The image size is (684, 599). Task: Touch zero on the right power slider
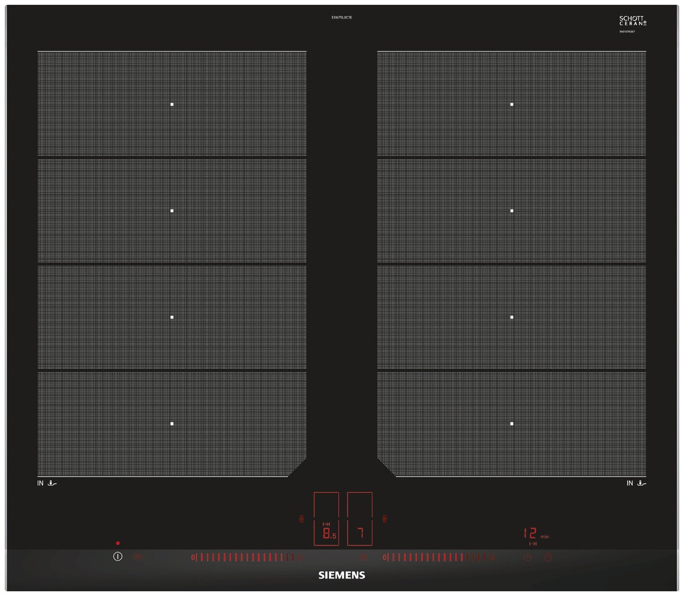384,557
